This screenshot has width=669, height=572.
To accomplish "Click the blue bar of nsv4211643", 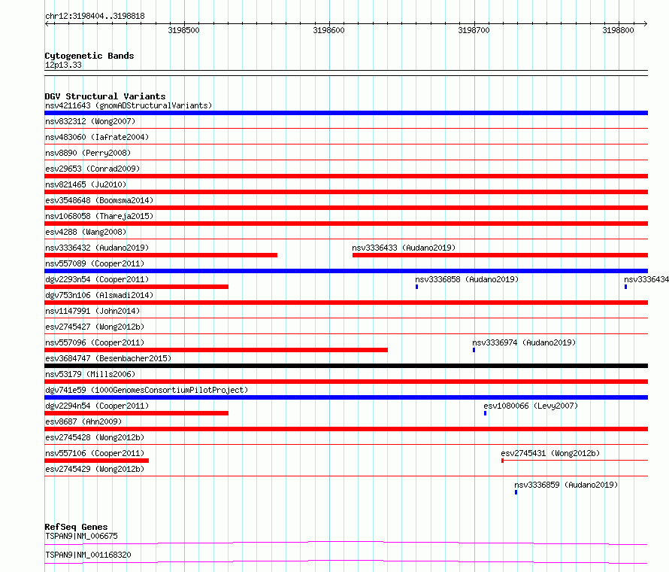I will (x=346, y=113).
